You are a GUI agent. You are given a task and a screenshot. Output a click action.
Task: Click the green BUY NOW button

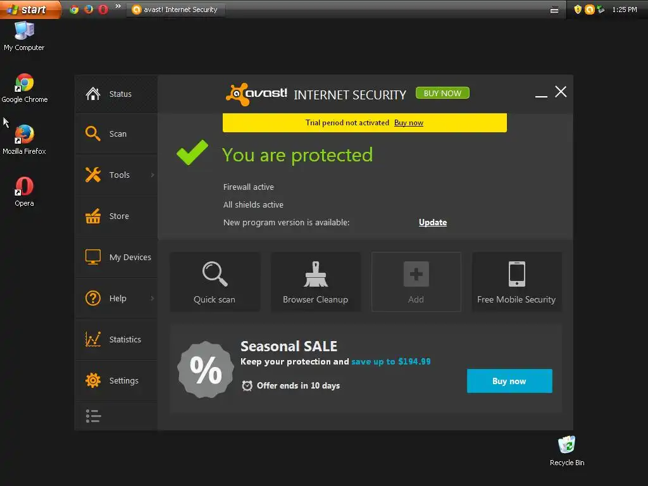click(x=442, y=93)
